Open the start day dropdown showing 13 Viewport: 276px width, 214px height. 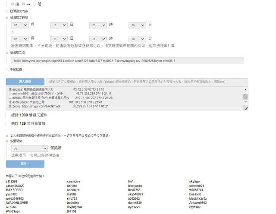(x=59, y=25)
